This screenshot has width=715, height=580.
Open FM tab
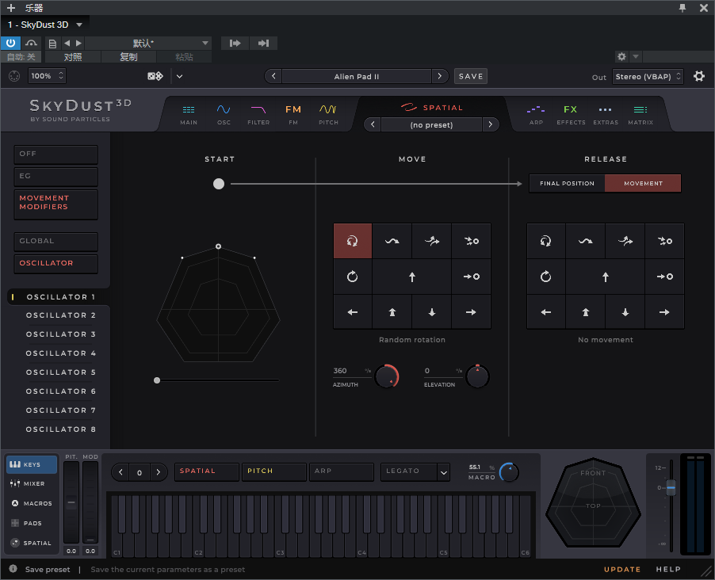[293, 115]
